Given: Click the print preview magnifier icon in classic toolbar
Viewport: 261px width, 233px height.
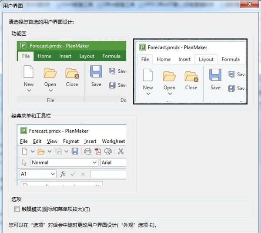Looking at the screenshot, I should (108, 151).
